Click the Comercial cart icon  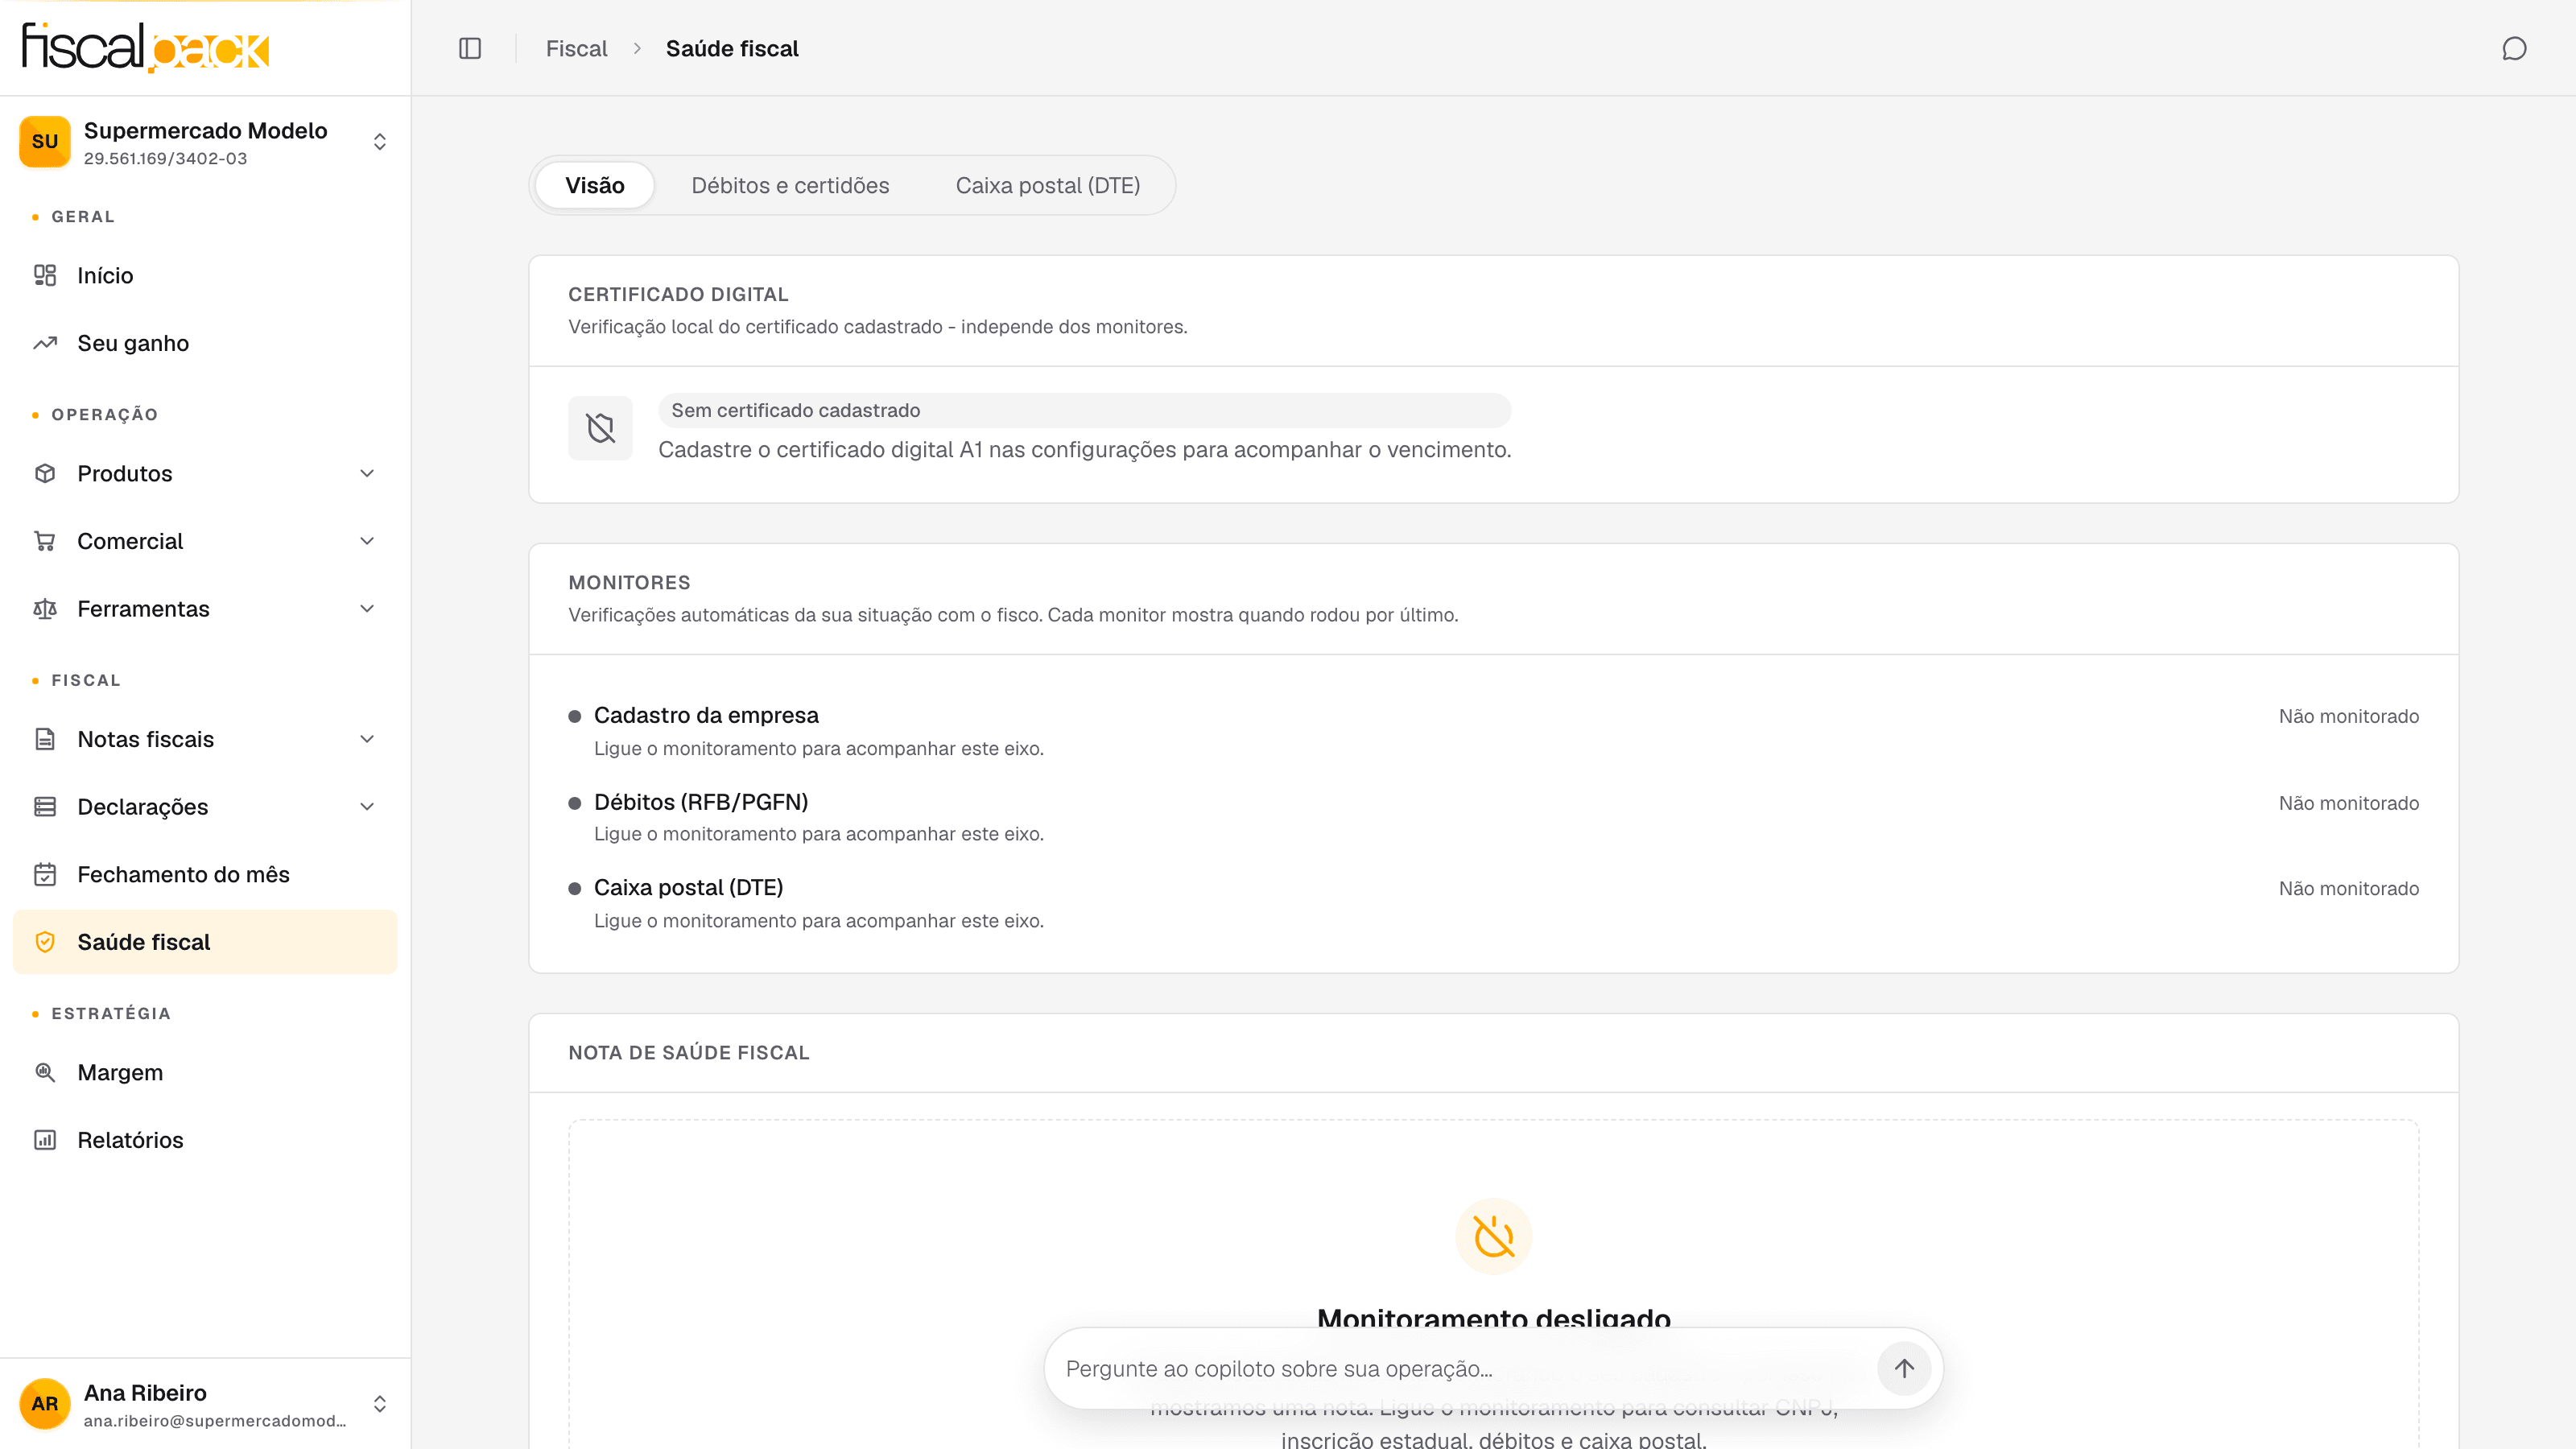click(x=45, y=541)
